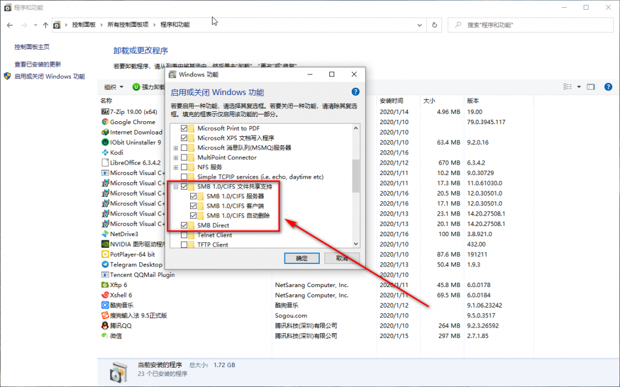Click the features list scrollbar thumb
This screenshot has height=387, width=620.
(x=356, y=176)
